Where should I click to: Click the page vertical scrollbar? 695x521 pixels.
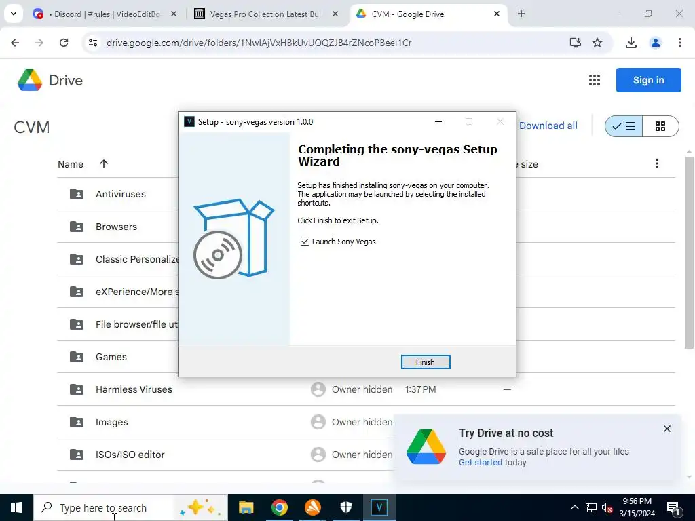click(x=690, y=252)
